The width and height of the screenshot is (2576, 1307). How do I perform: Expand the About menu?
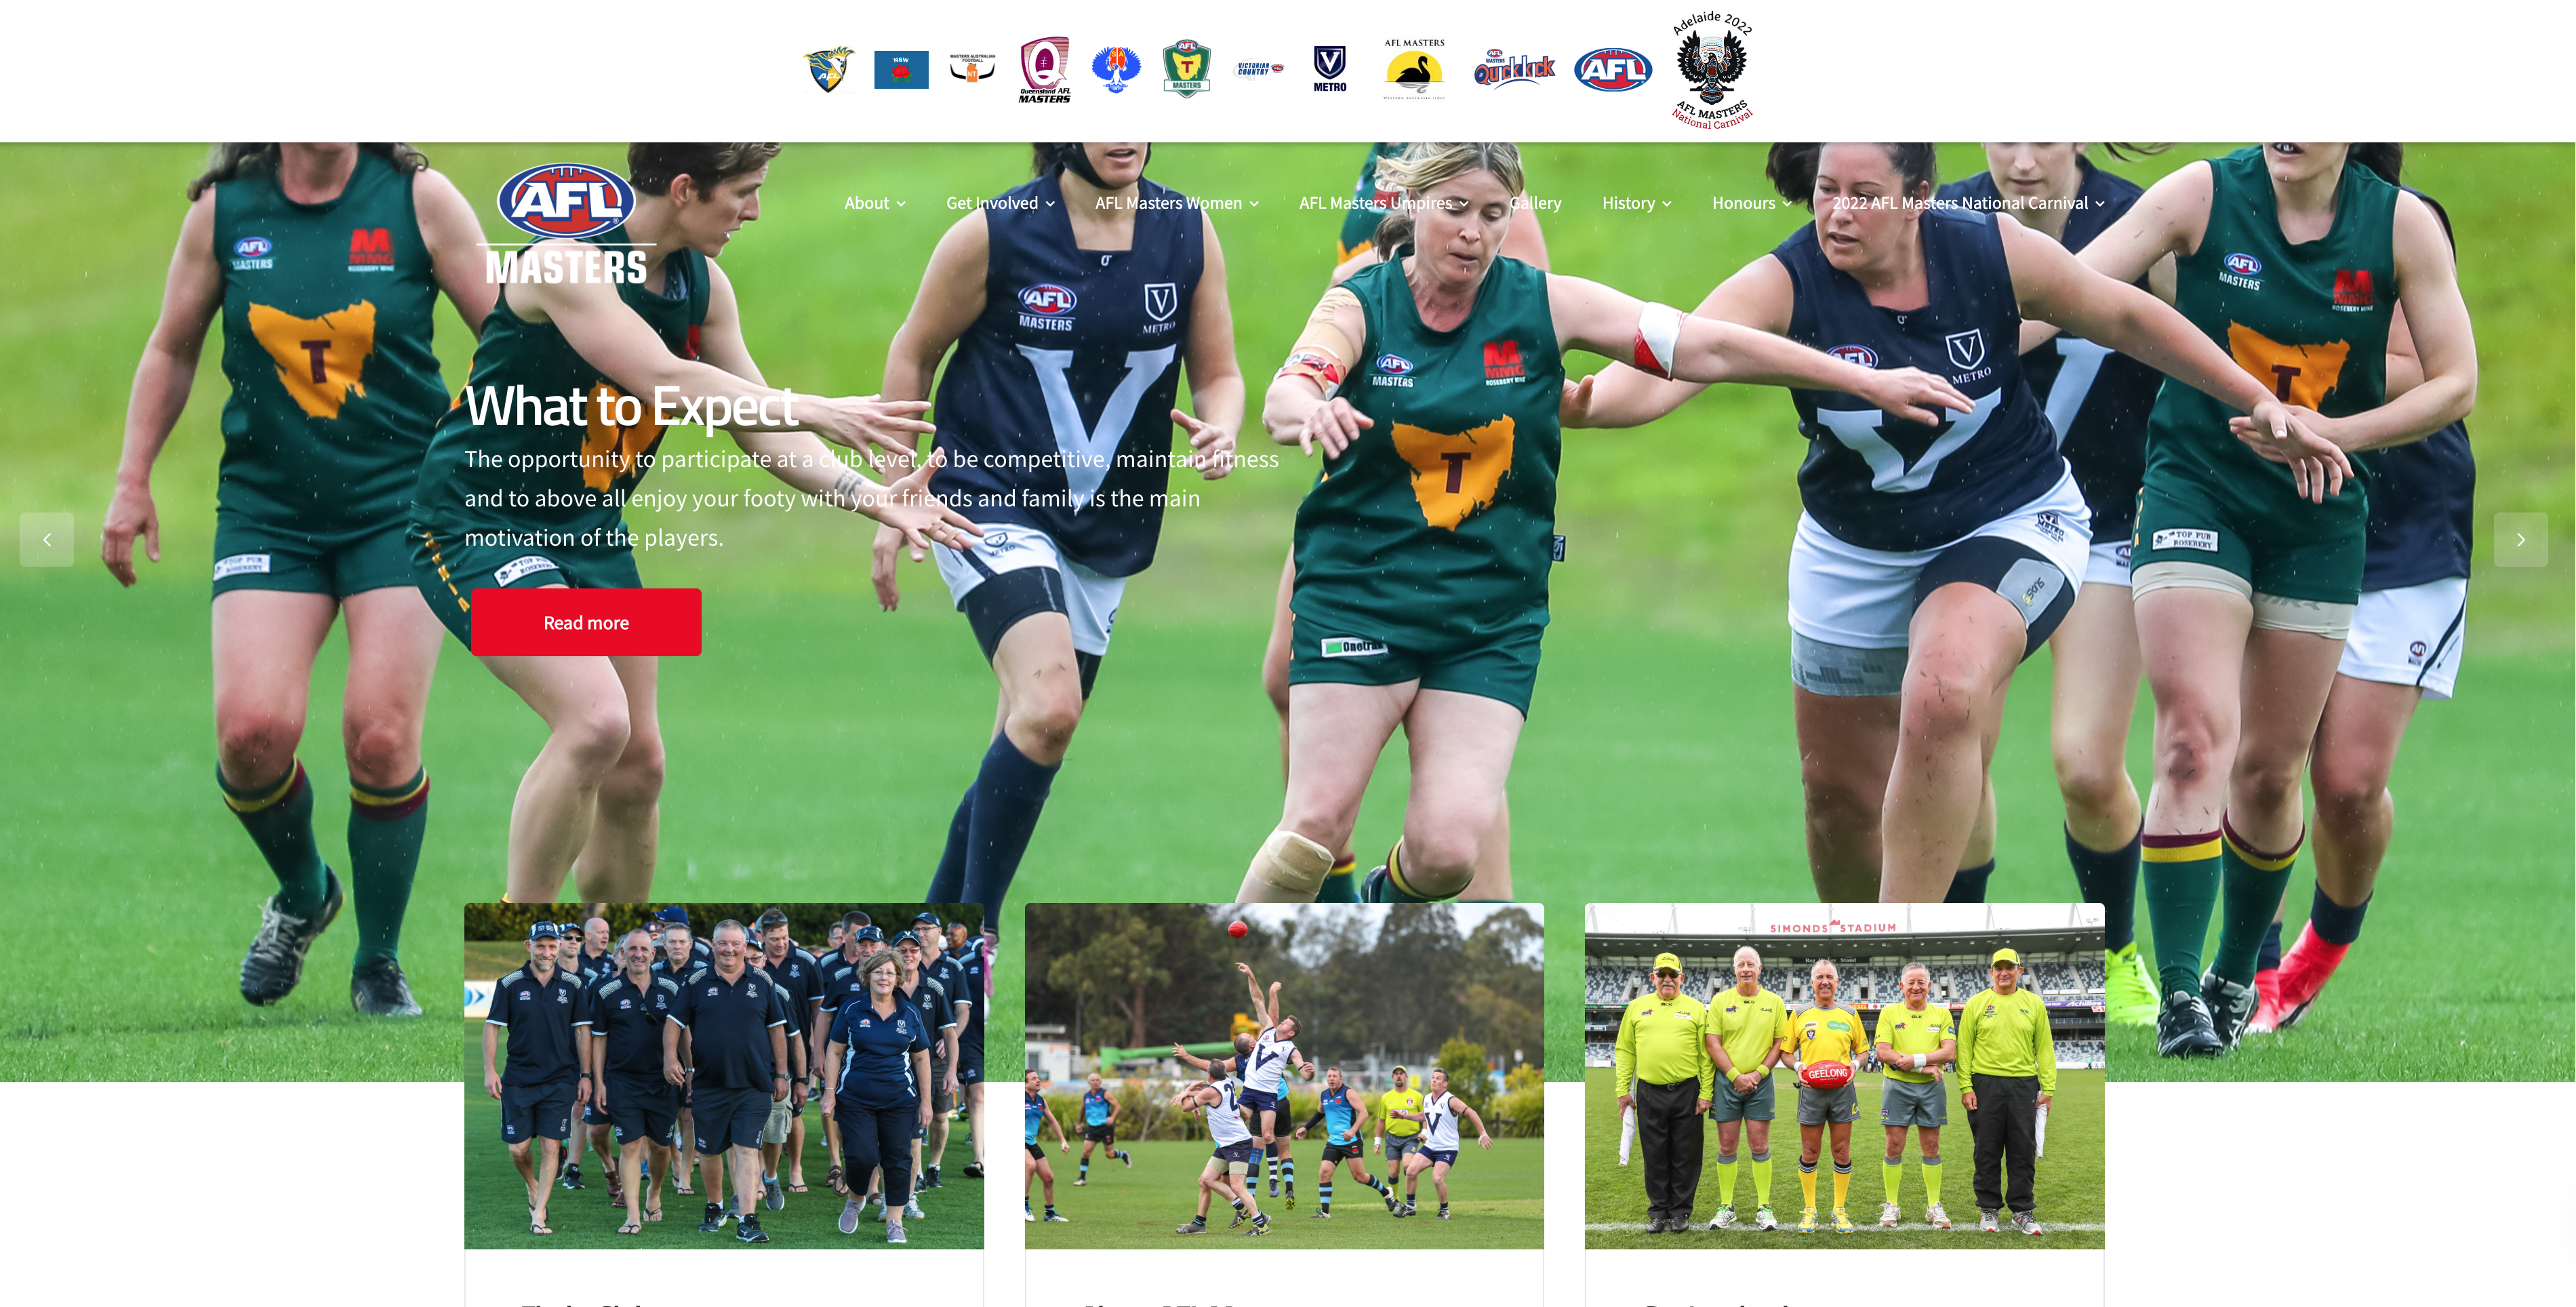coord(875,203)
